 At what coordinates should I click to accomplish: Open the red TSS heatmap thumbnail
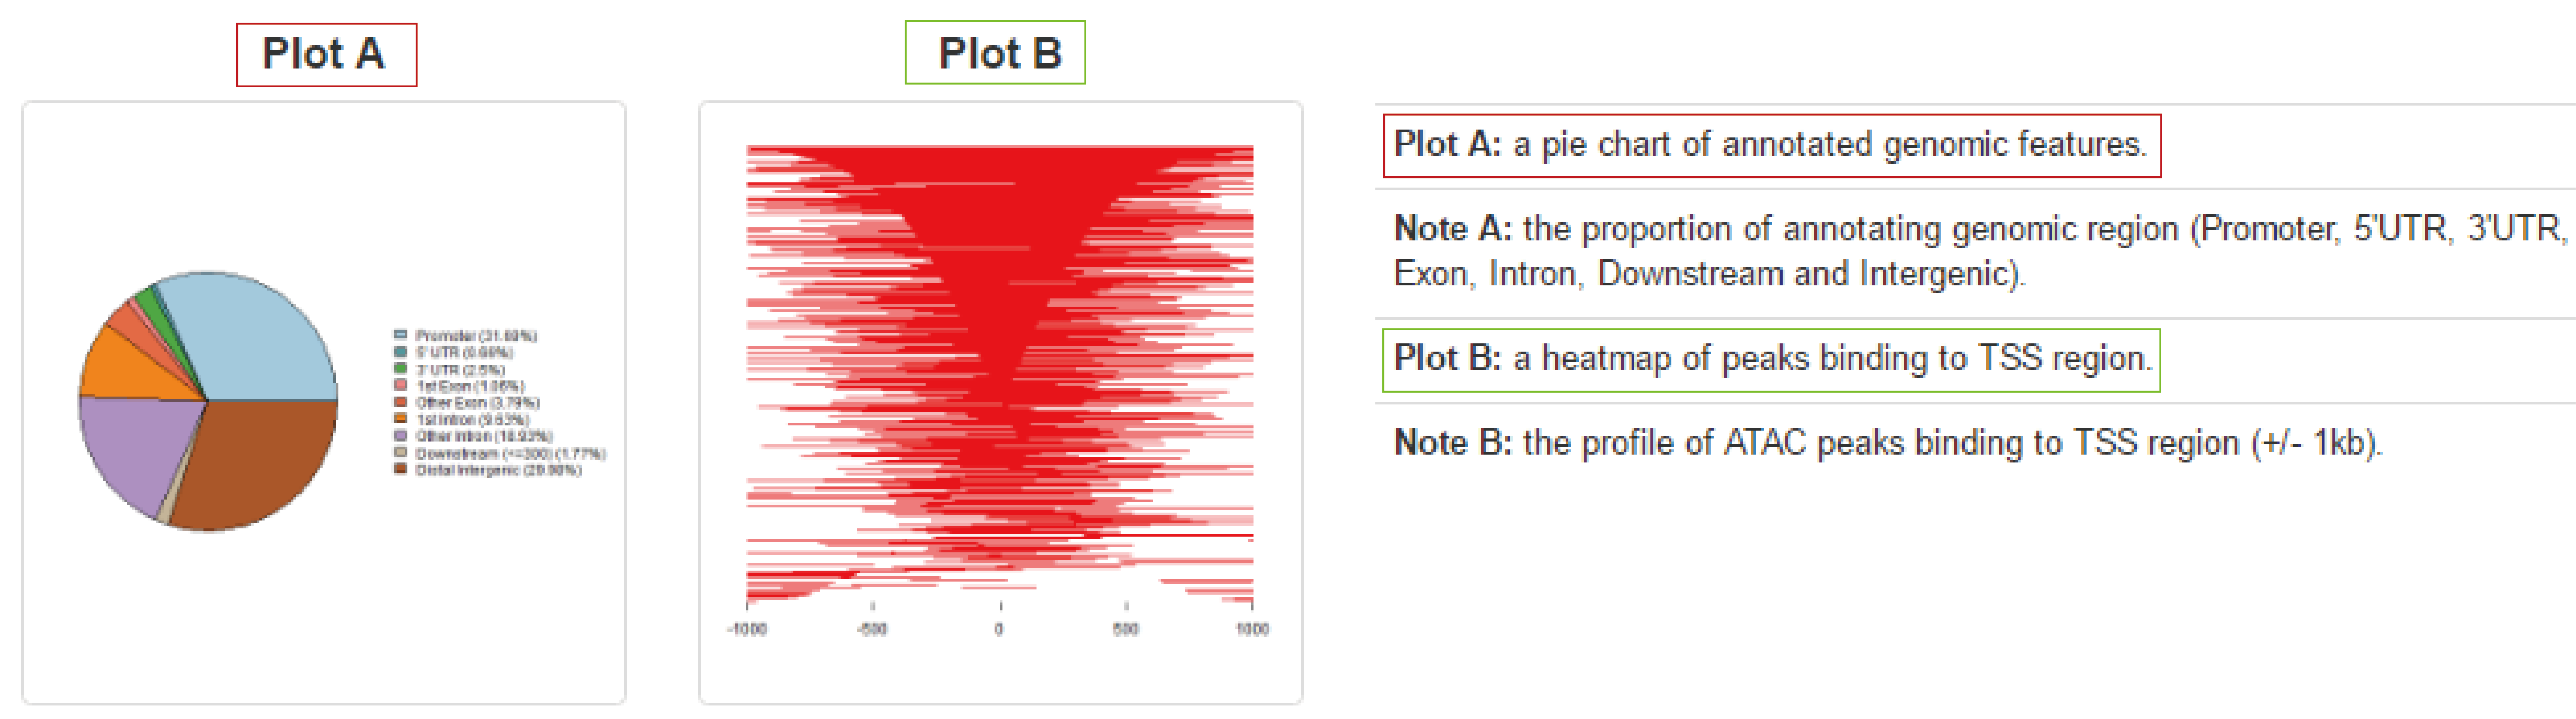click(x=1000, y=374)
